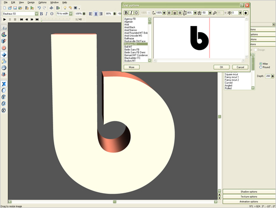Expand the Fit to width dropdown
The image size is (276, 208).
pos(71,14)
